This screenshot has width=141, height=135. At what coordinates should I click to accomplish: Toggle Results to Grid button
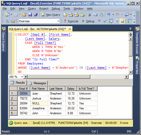(x=122, y=21)
